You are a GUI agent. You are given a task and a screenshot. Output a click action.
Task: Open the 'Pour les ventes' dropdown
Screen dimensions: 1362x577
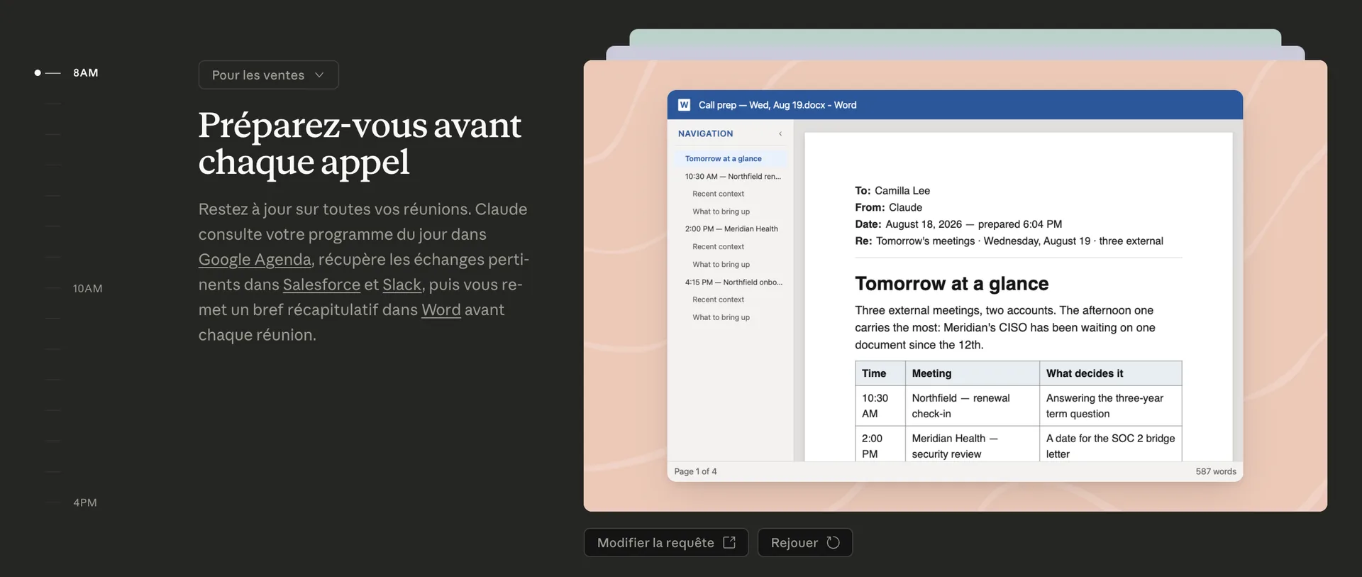tap(268, 75)
